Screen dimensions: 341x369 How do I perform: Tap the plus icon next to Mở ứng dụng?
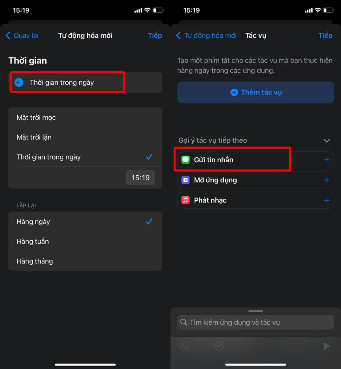[x=327, y=180]
